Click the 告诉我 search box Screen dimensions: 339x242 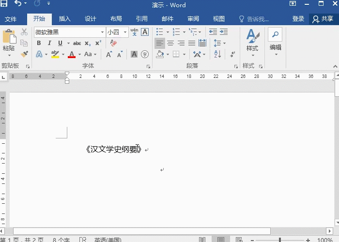coord(254,19)
